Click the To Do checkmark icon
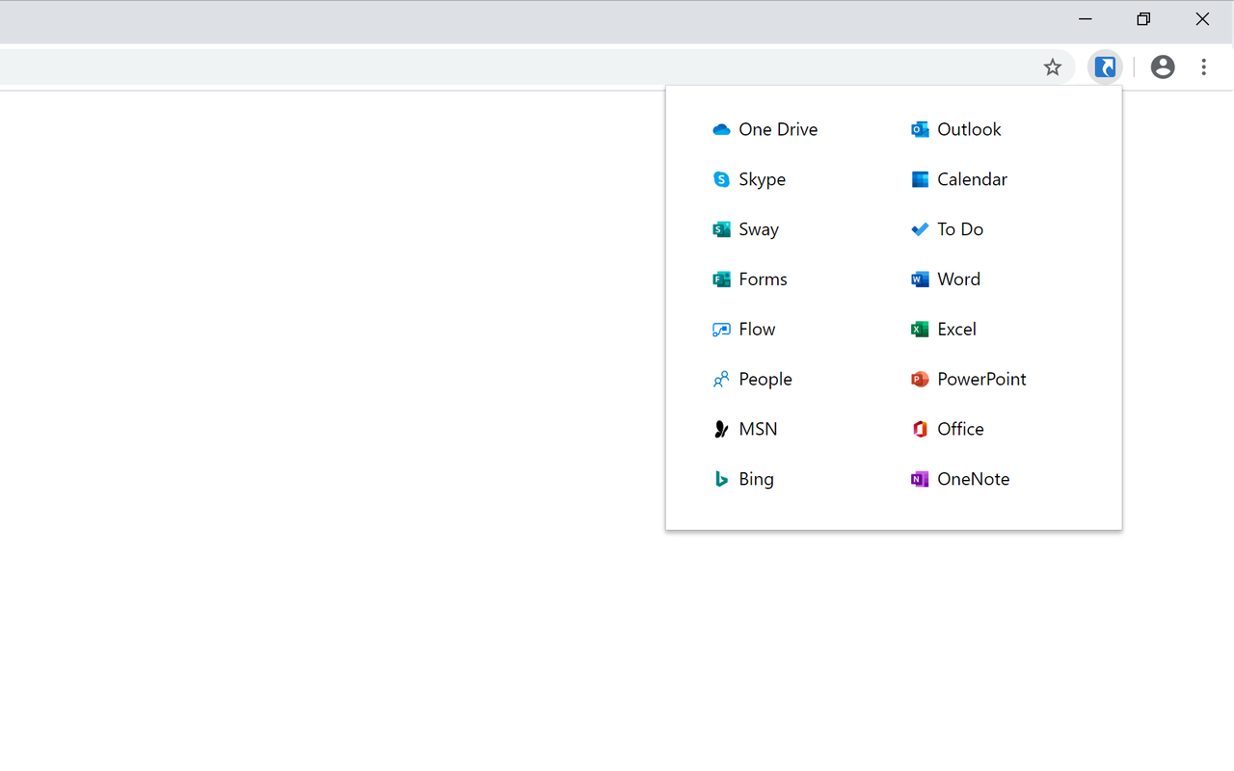 pos(920,229)
